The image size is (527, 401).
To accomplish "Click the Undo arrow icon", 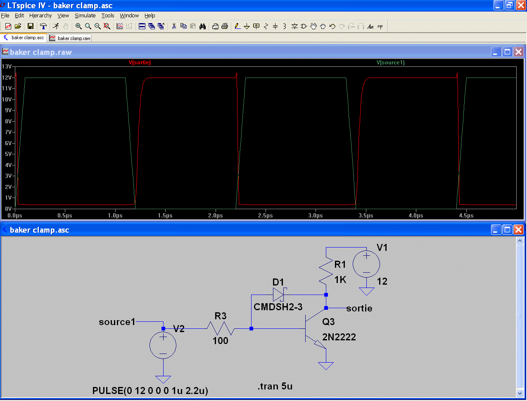I will tap(332, 26).
